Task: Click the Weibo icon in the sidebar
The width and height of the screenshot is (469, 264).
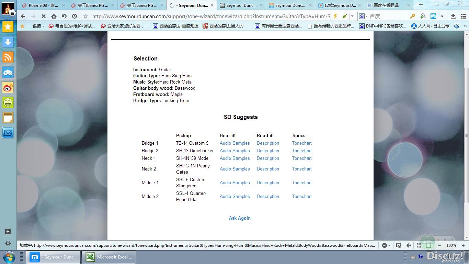Action: 8,87
